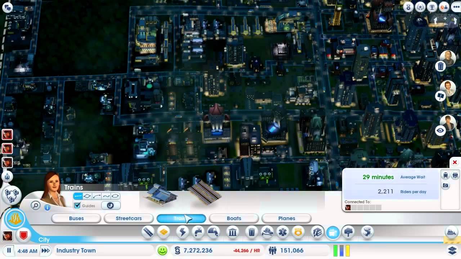Select the train station building thumbnail
The width and height of the screenshot is (461, 259).
click(161, 195)
